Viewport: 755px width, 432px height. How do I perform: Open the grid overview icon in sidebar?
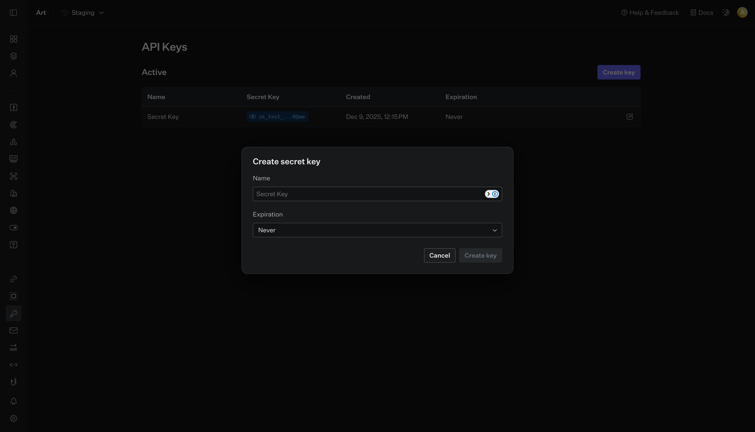coord(14,39)
